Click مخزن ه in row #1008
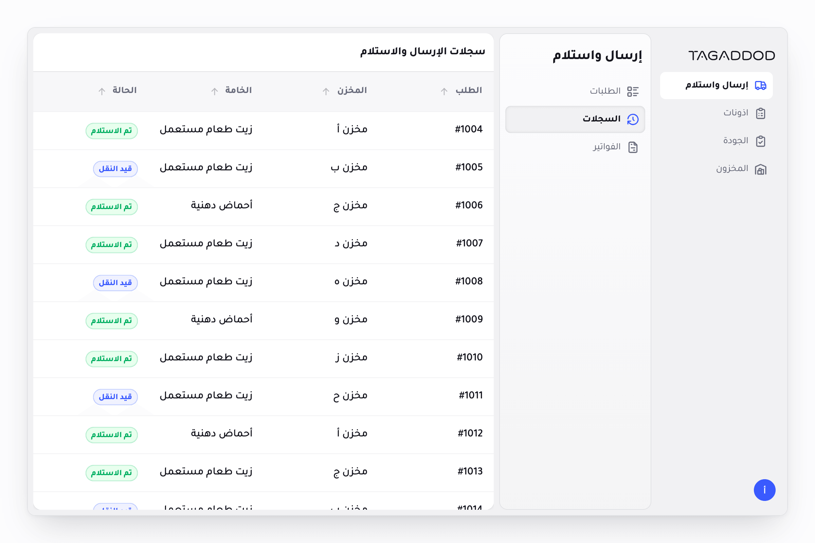This screenshot has width=815, height=543. [x=351, y=281]
